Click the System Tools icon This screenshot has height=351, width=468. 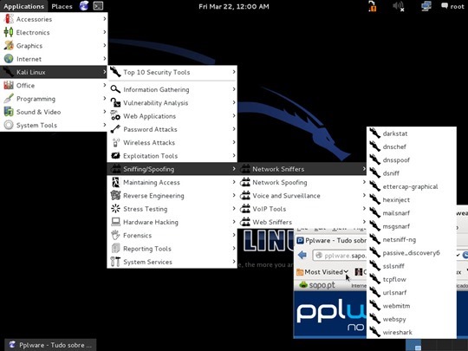coord(9,125)
